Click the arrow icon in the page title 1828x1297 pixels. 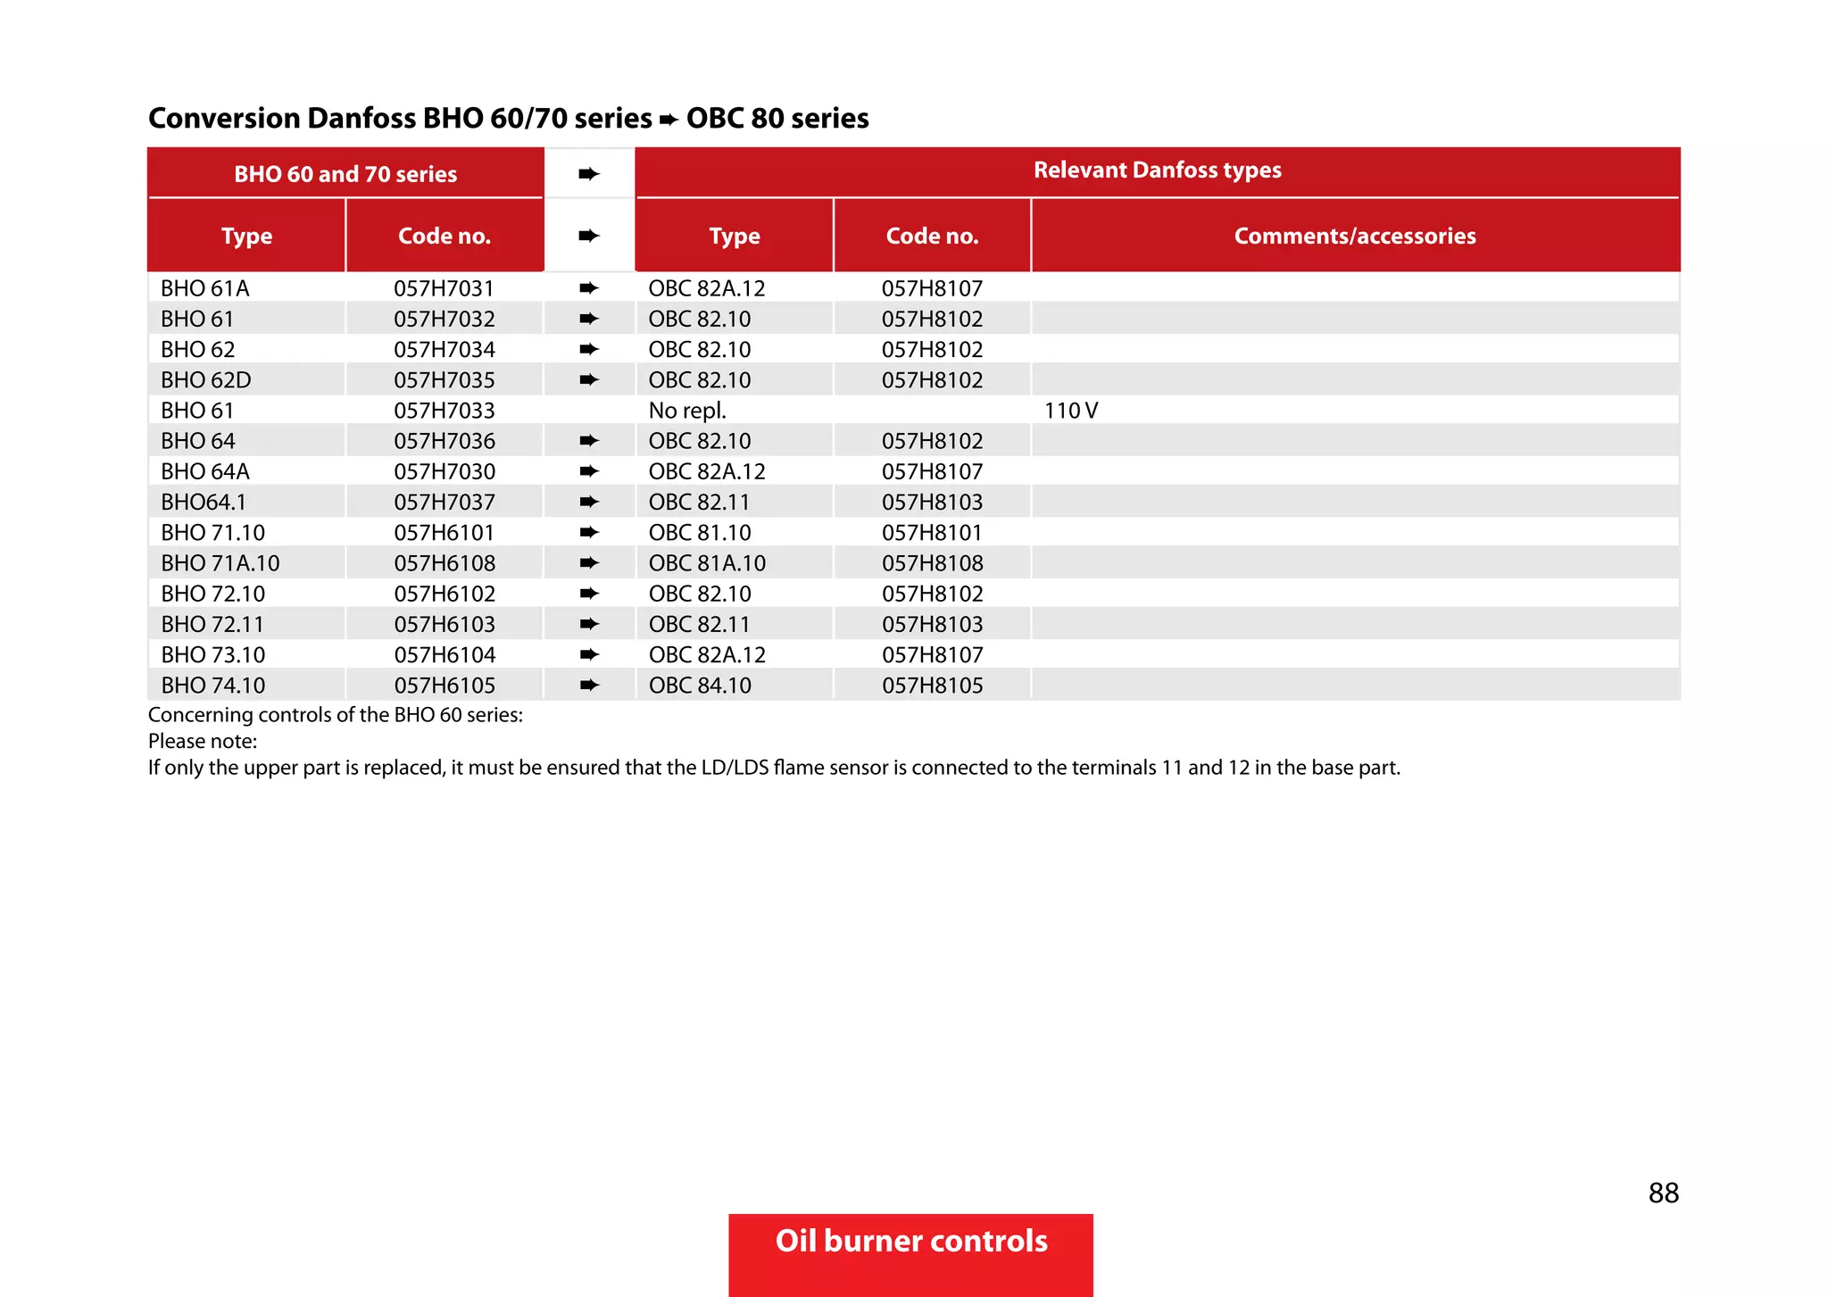coord(669,120)
